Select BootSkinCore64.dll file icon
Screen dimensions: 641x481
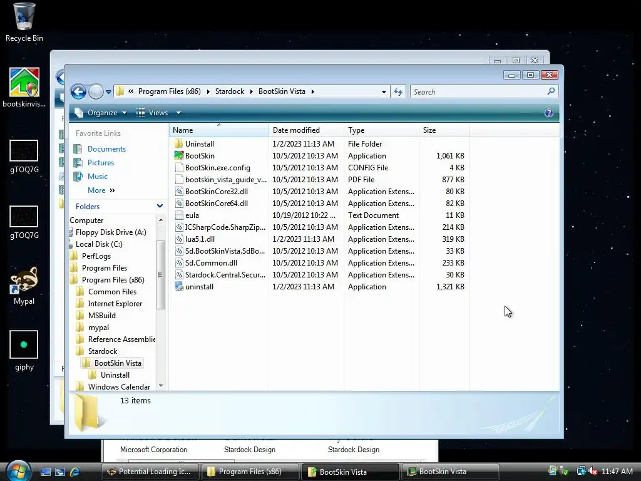tap(178, 204)
